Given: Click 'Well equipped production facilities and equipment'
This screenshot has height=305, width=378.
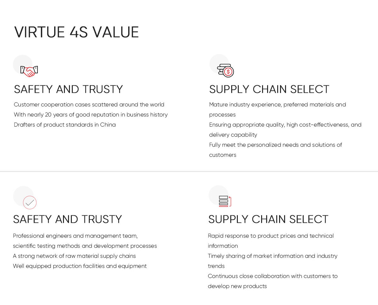Looking at the screenshot, I should 80,266.
